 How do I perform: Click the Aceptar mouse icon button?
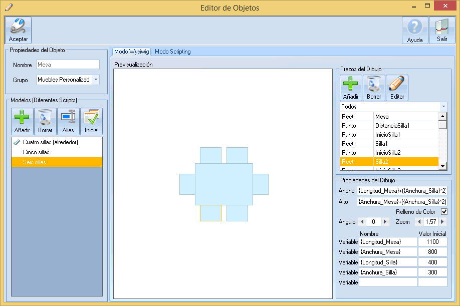click(x=19, y=30)
